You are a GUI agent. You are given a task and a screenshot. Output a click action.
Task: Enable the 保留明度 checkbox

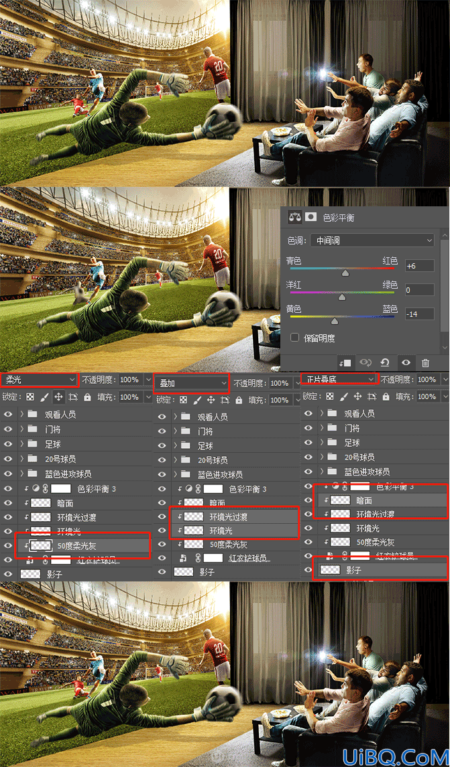[295, 338]
